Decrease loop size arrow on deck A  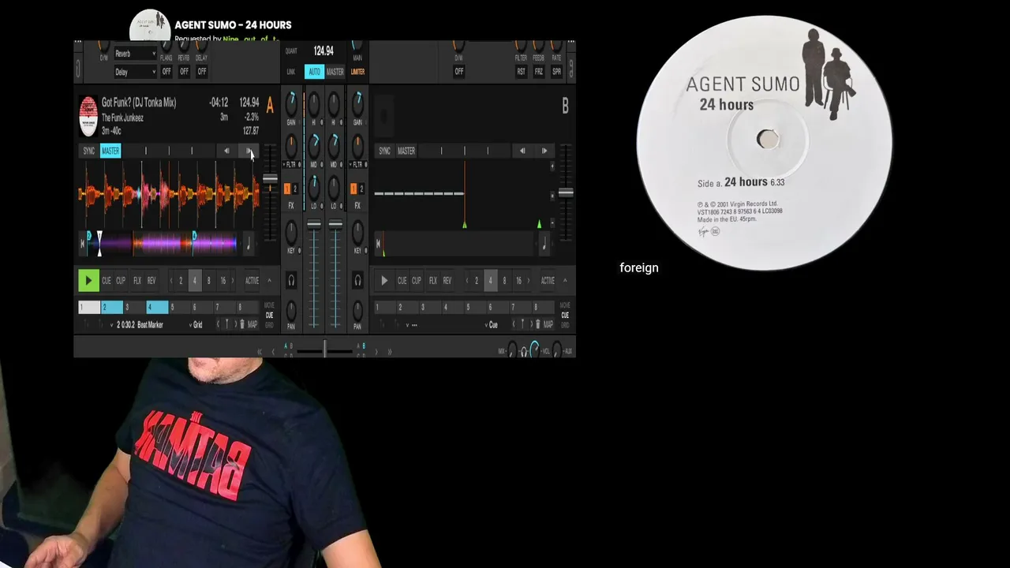171,281
